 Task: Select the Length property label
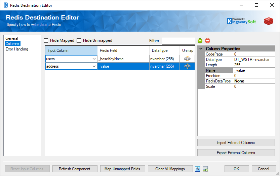[x=219, y=65]
